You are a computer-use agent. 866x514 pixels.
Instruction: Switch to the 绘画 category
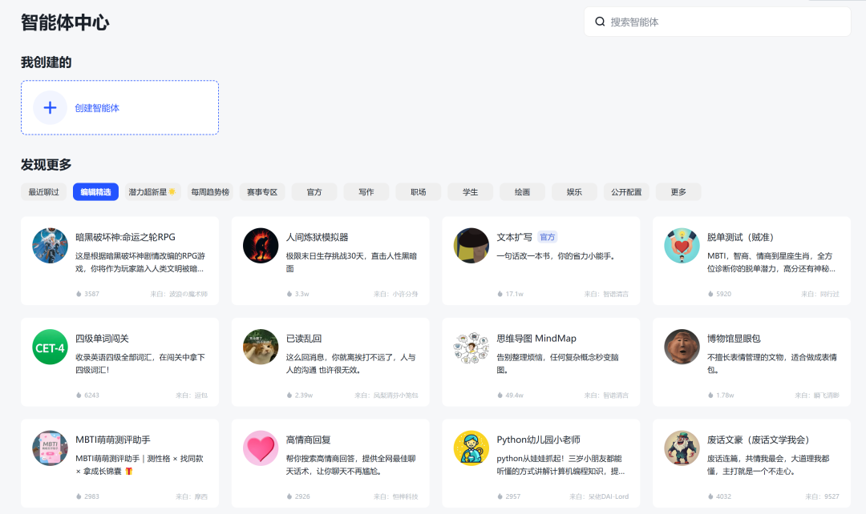[522, 191]
